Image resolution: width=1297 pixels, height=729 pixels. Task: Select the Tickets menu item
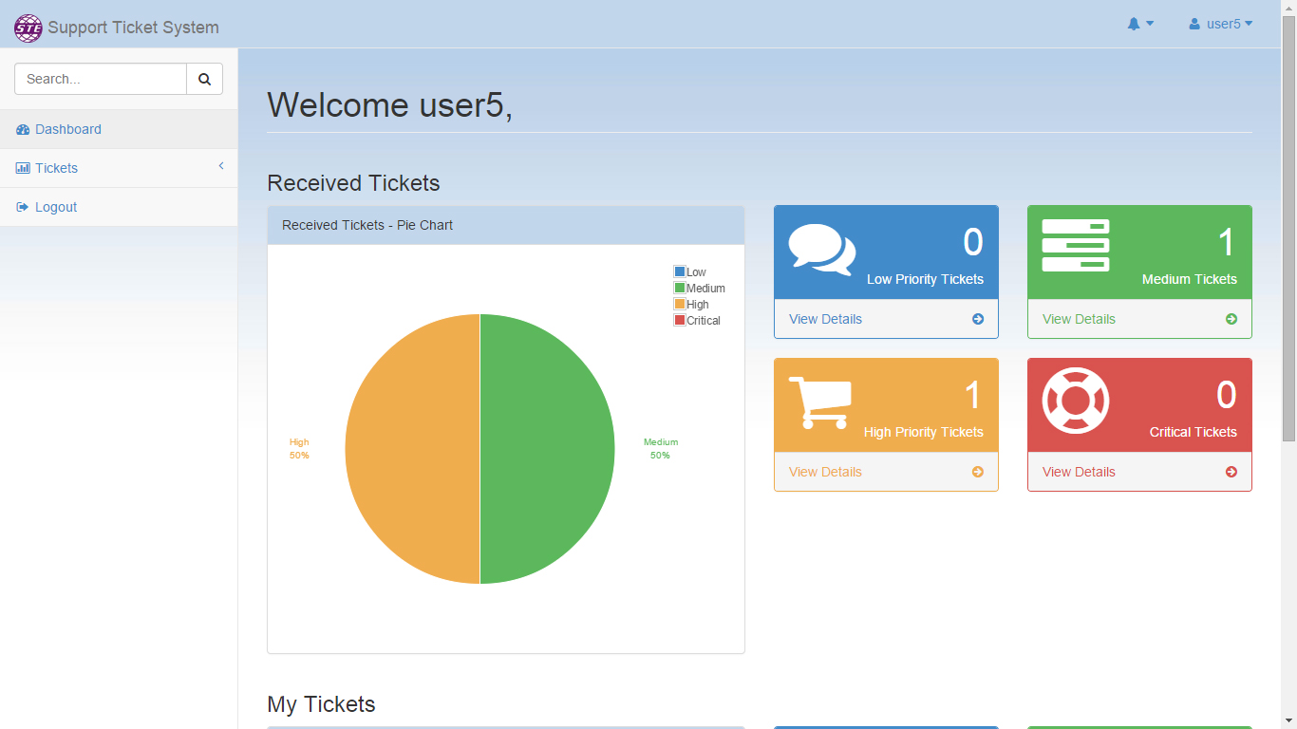[x=119, y=168]
